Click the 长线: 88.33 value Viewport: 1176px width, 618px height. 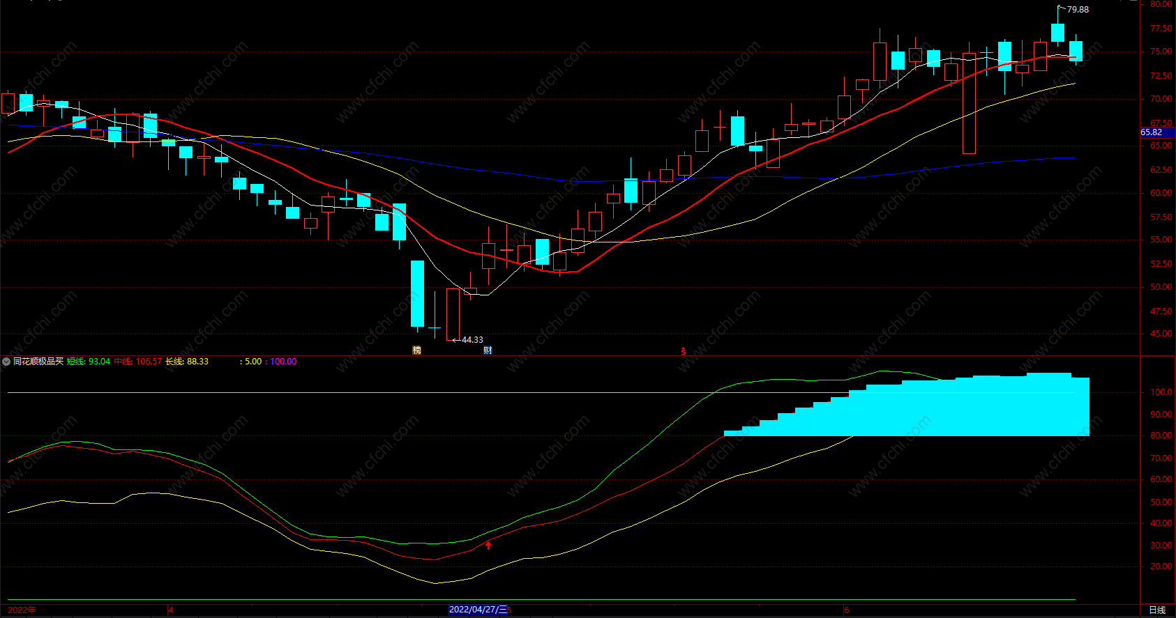(x=187, y=362)
